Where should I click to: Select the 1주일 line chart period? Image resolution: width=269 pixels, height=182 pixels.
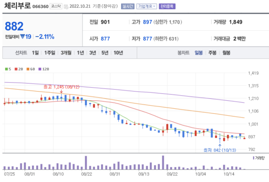[x=50, y=53]
